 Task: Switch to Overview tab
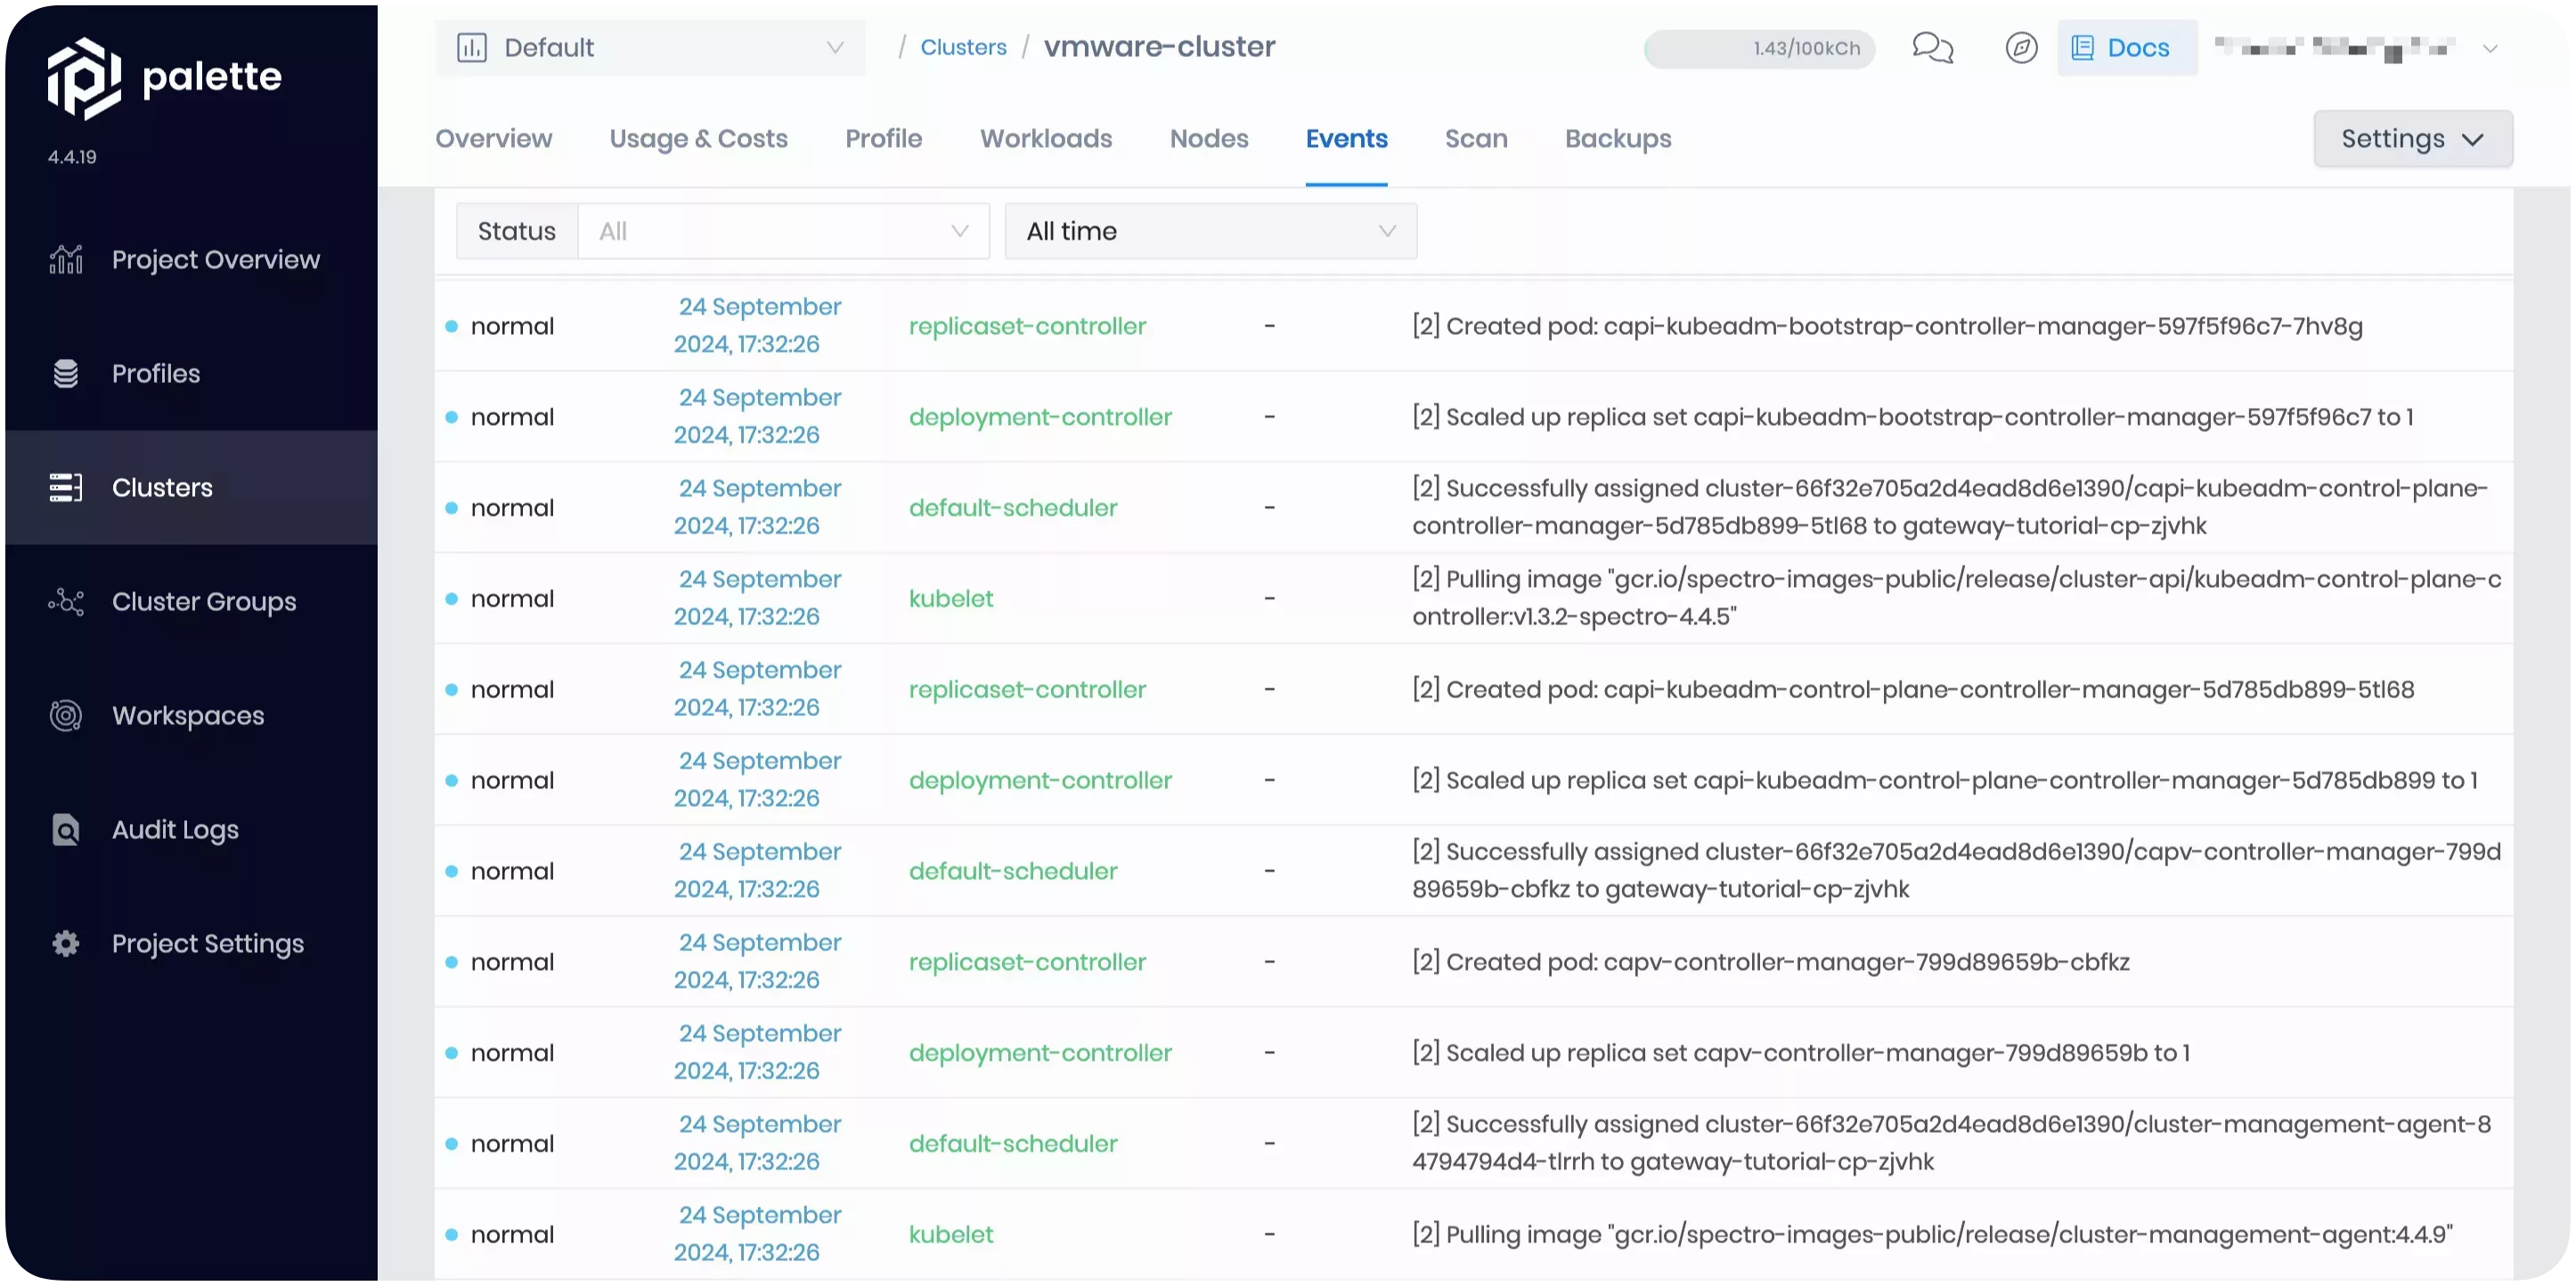(493, 138)
